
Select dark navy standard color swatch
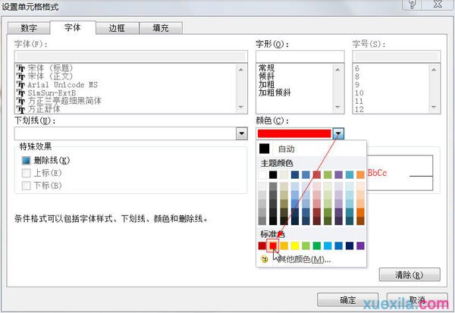350,246
